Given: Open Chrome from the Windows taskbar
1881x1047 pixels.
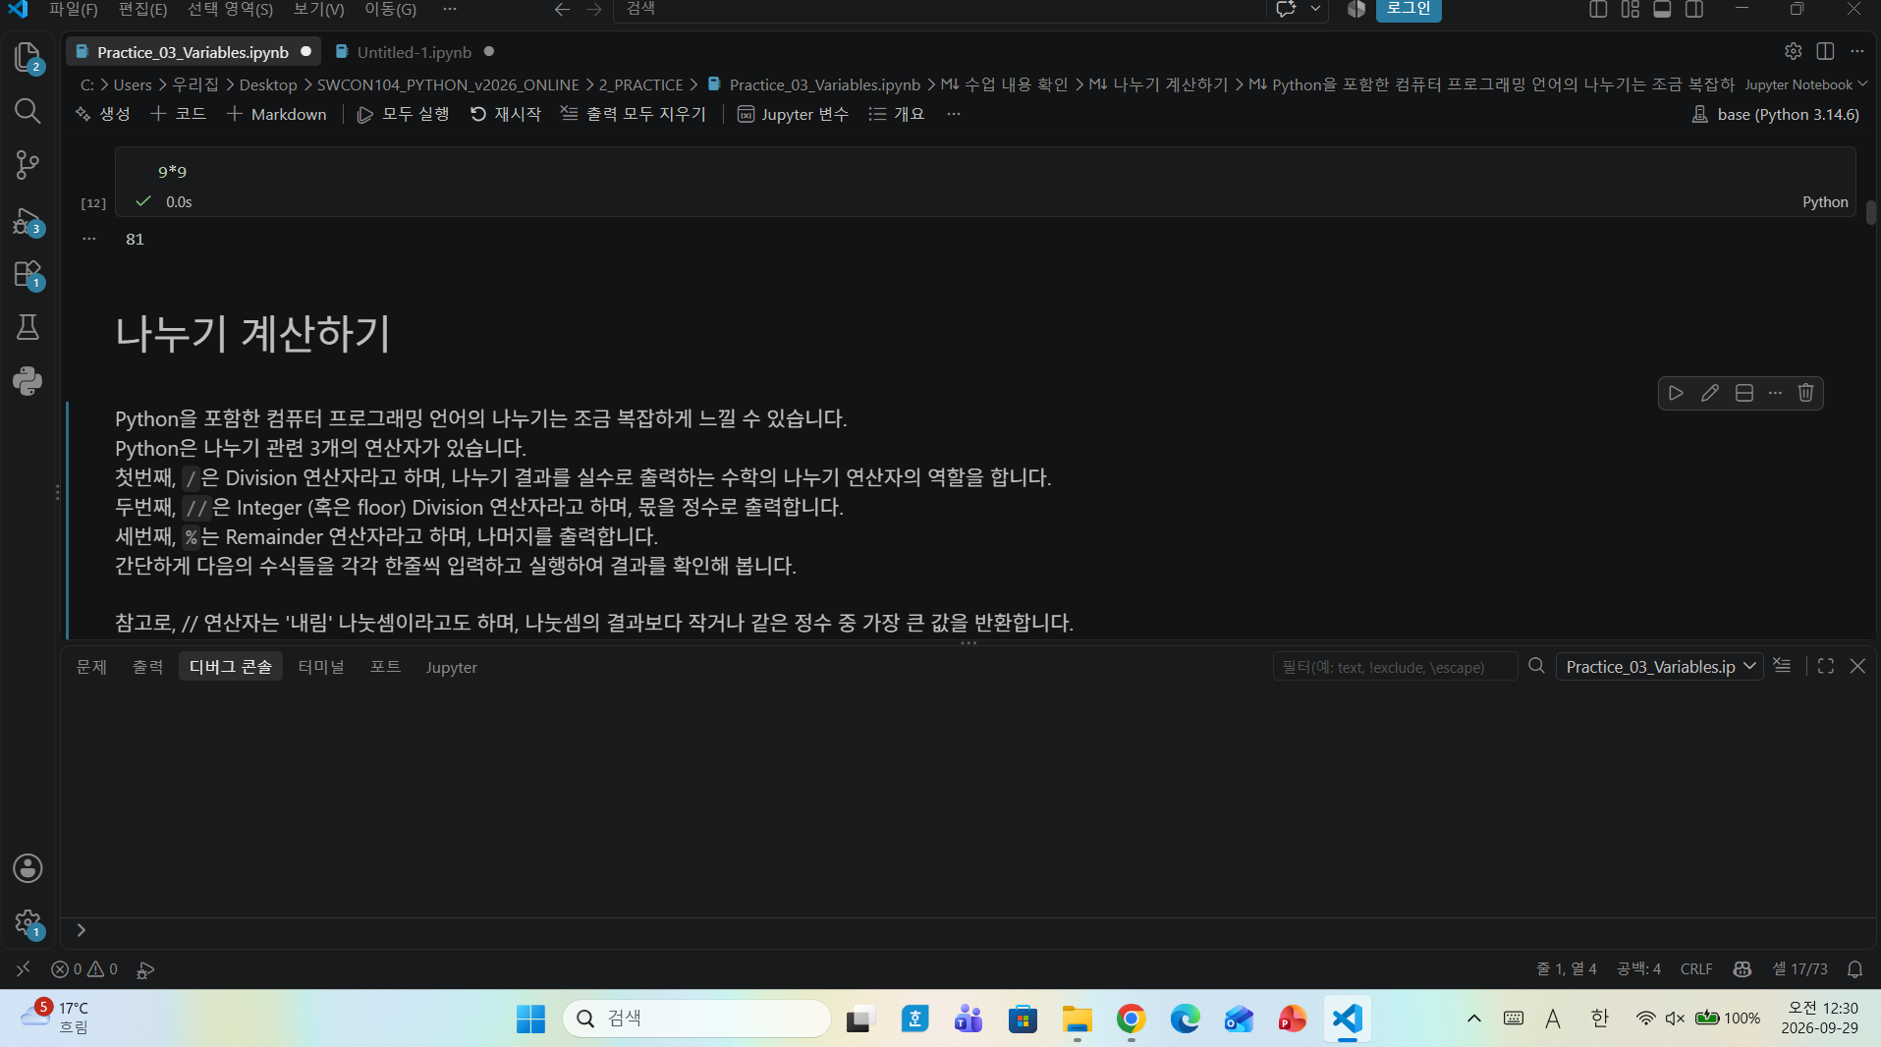Looking at the screenshot, I should tap(1131, 1019).
